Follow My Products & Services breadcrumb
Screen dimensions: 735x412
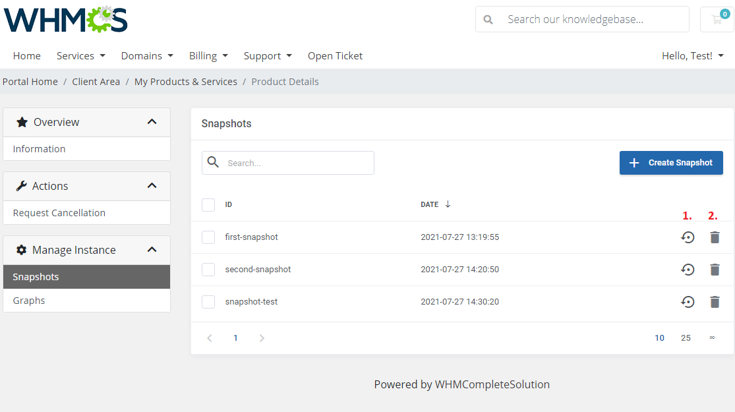(x=186, y=82)
